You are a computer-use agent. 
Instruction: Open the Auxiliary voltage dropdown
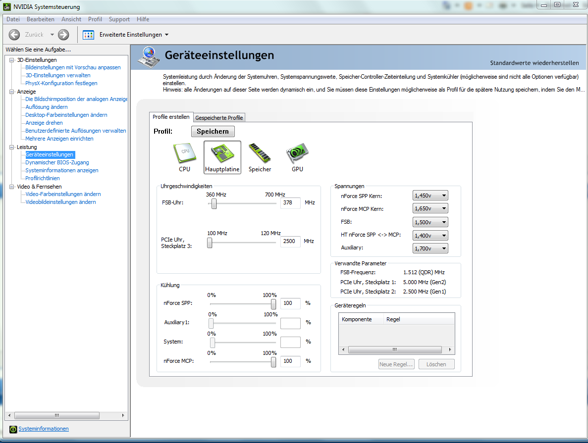[430, 248]
